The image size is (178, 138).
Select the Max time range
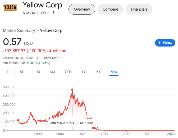click(x=114, y=72)
